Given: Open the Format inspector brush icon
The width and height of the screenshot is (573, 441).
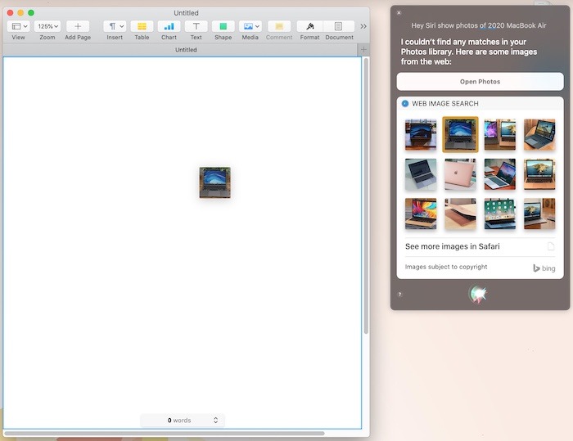Looking at the screenshot, I should (x=310, y=26).
